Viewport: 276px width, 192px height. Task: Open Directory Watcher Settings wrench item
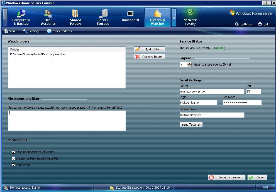[x=31, y=31]
